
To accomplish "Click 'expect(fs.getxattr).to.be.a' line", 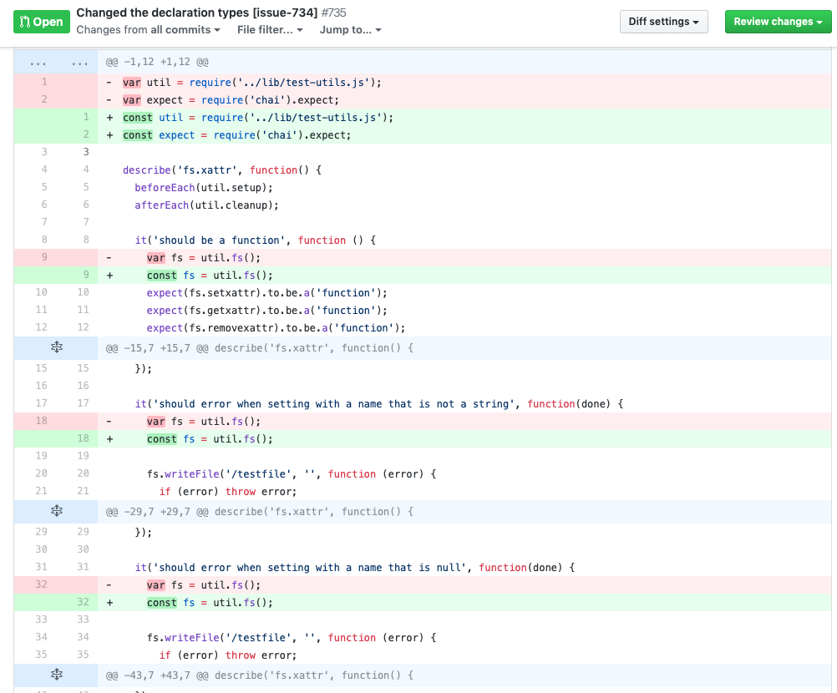I will click(267, 311).
